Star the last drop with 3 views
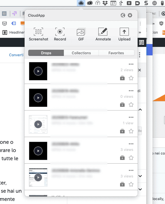Image resolution: width=165 pixels, height=204 pixels. tap(131, 184)
